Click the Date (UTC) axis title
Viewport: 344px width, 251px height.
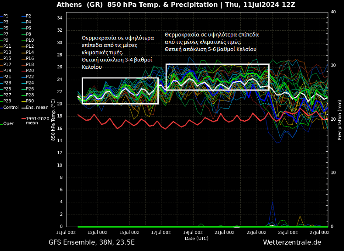click(196, 238)
